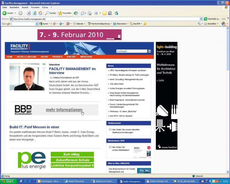Click Zukunftsraum Schule green button
This screenshot has height=184, width=230.
tap(72, 160)
